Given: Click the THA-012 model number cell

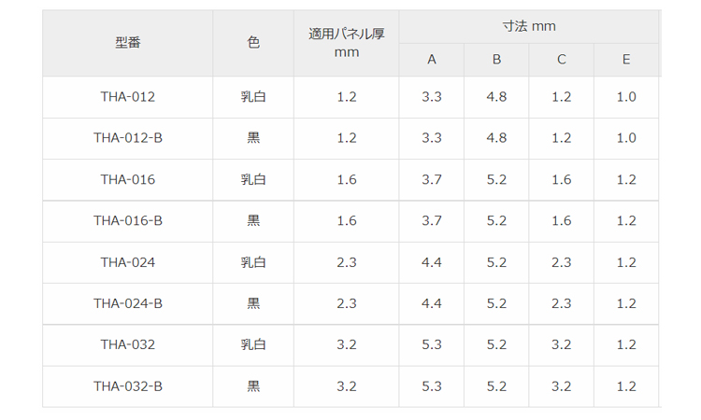Looking at the screenshot, I should coord(128,97).
